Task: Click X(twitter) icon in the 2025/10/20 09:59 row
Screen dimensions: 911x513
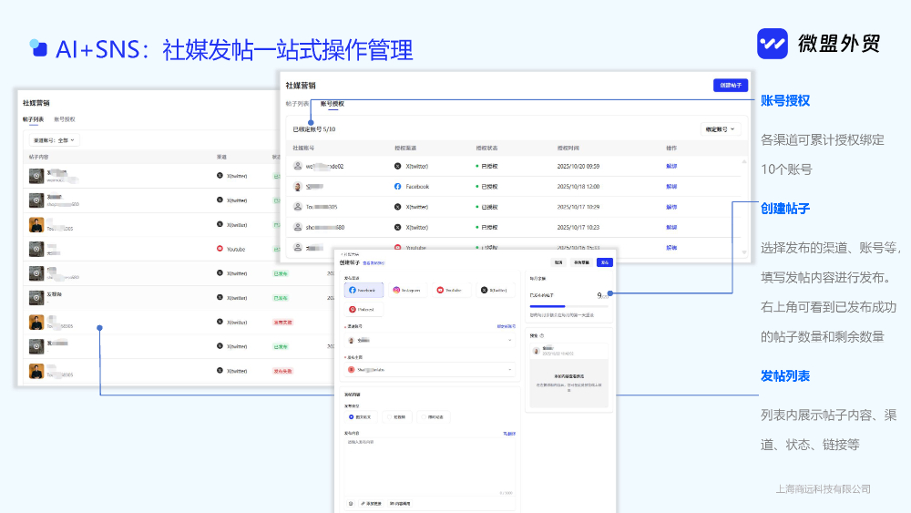Action: (x=397, y=166)
